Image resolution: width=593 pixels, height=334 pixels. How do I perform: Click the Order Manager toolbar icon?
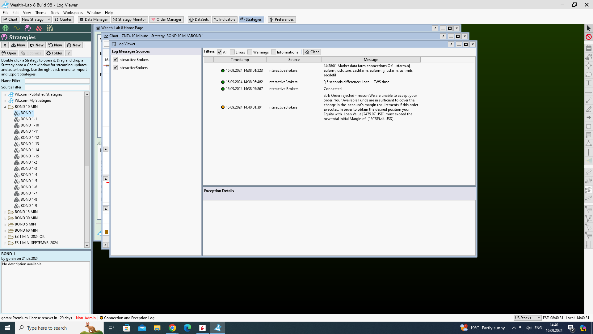[x=166, y=19]
